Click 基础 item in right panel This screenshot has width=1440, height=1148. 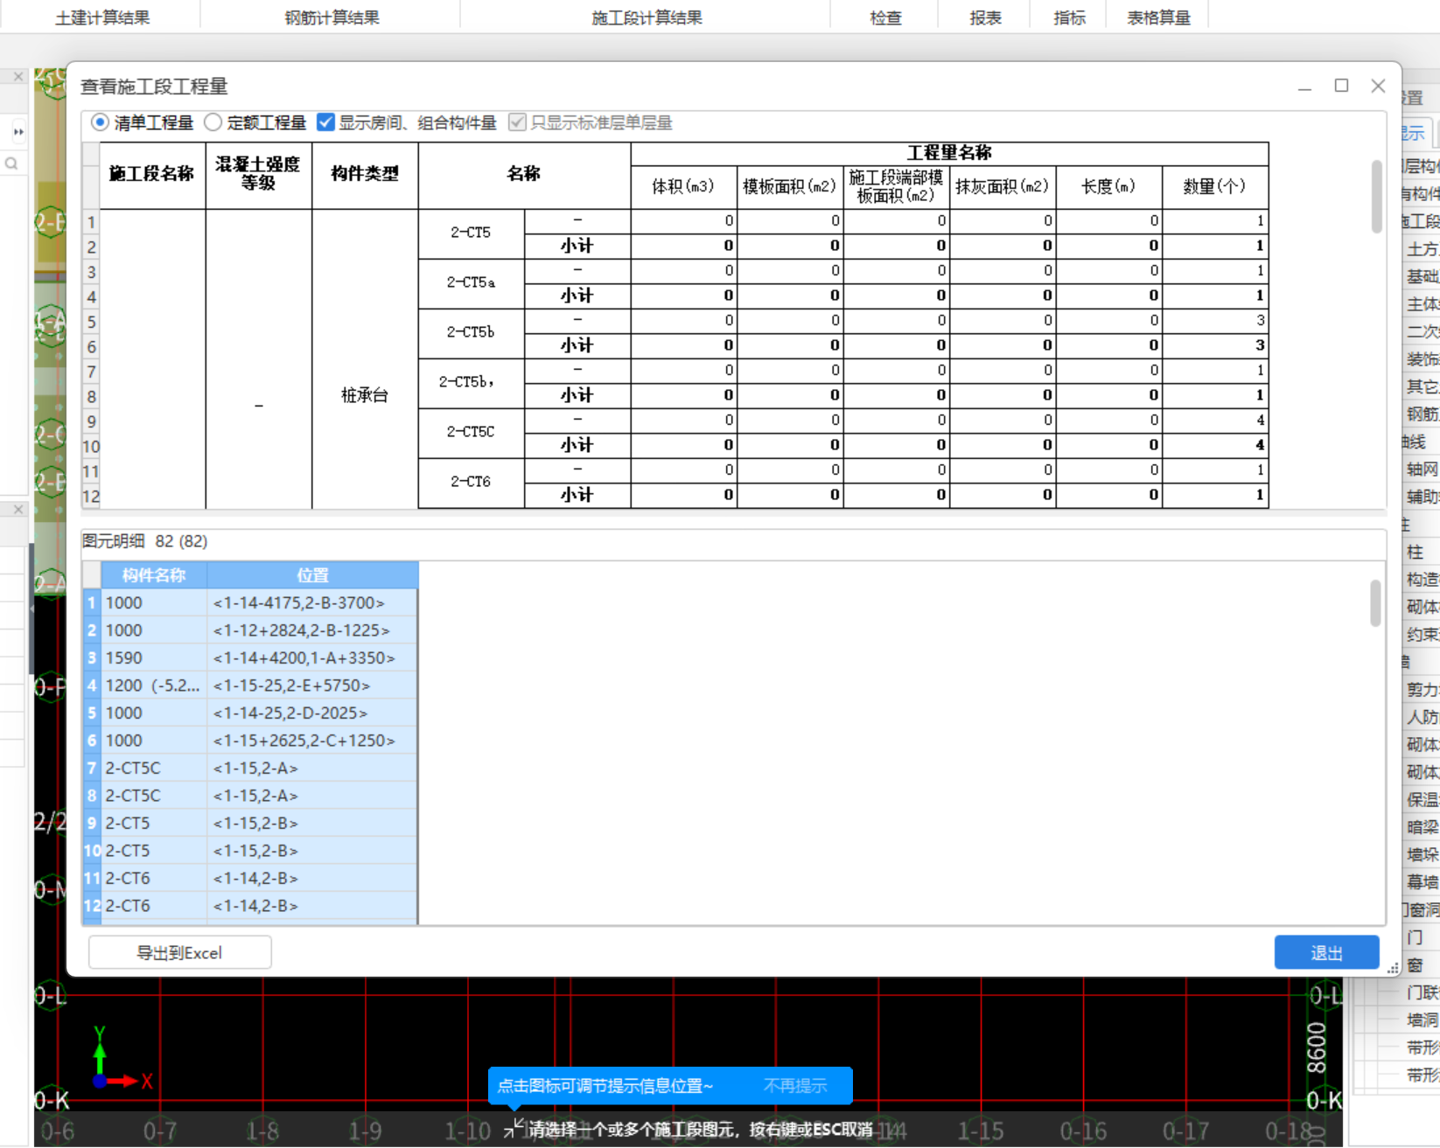(1422, 276)
